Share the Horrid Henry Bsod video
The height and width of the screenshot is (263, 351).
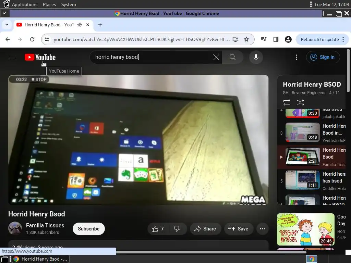tap(205, 229)
